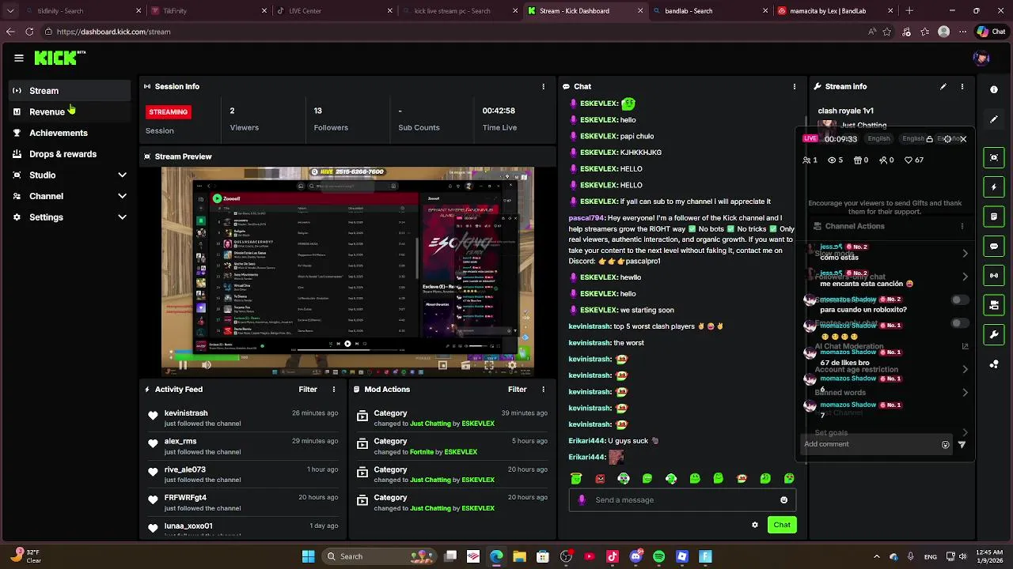
Task: Toggle the Emotes-only chat switch
Action: point(960,323)
